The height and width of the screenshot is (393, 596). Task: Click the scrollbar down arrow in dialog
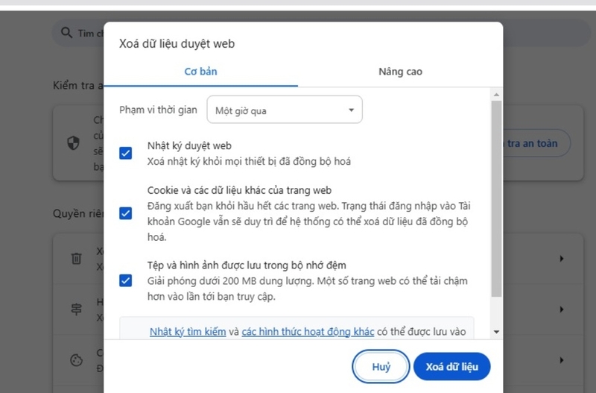496,332
